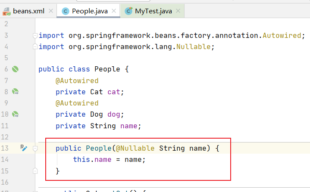Click the @Nullable annotation in constructor

point(135,149)
